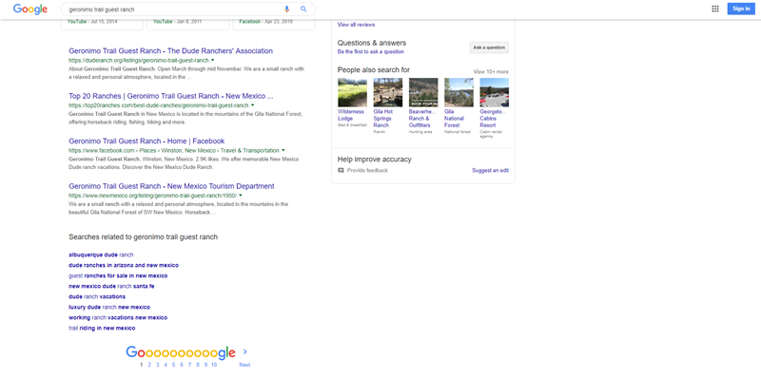Click Gila National Forest text link
761x378 pixels.
pyautogui.click(x=456, y=119)
